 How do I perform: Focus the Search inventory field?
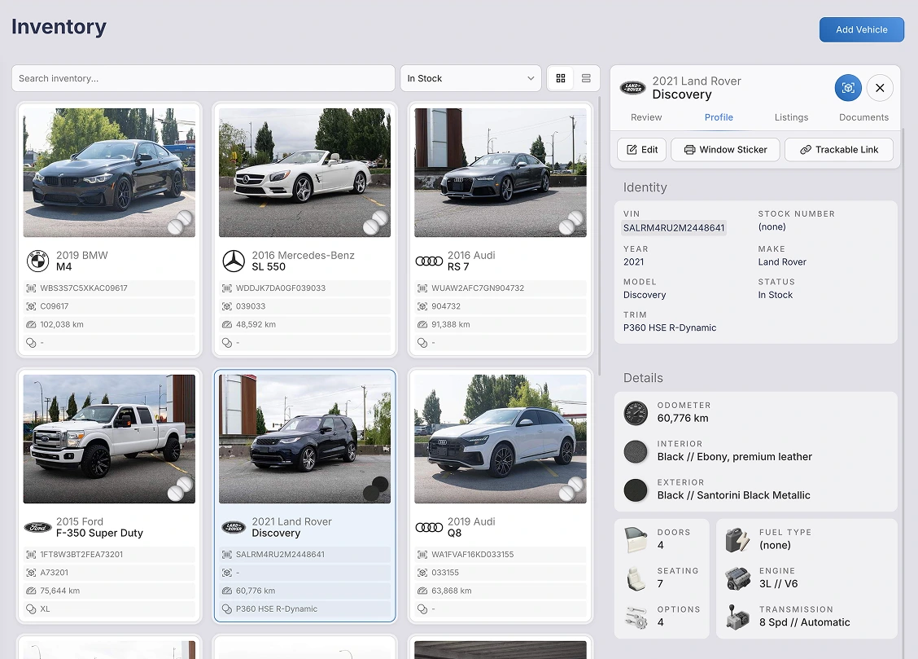[x=203, y=78]
